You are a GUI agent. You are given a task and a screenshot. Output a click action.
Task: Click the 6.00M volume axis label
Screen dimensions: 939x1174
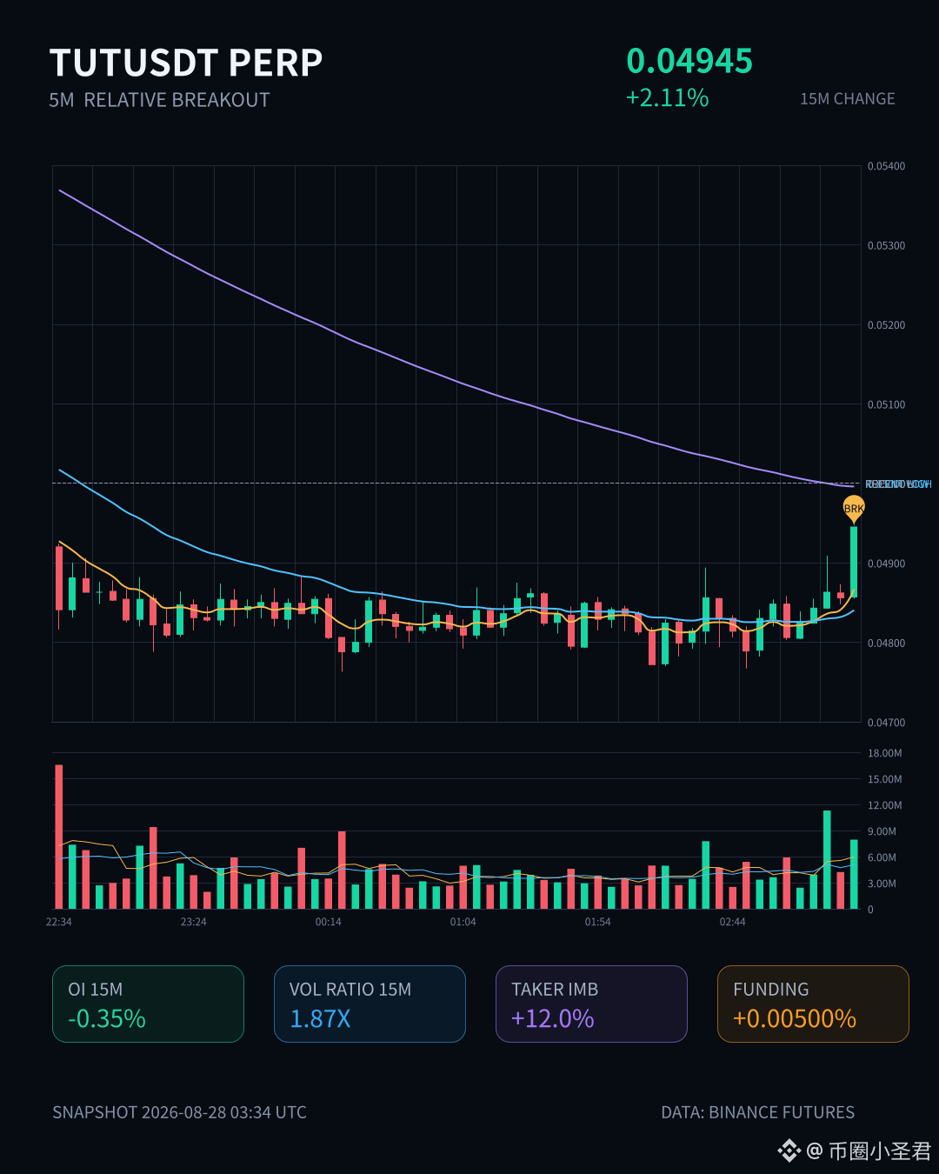point(882,857)
